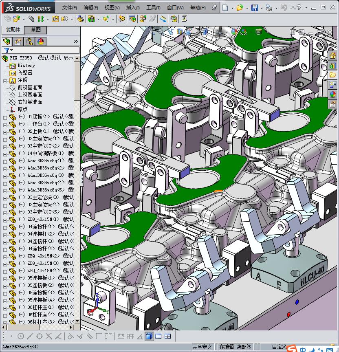Open the SolidWorks Resources home pane
Image resolution: width=339 pixels, height=352 pixels.
(333, 55)
